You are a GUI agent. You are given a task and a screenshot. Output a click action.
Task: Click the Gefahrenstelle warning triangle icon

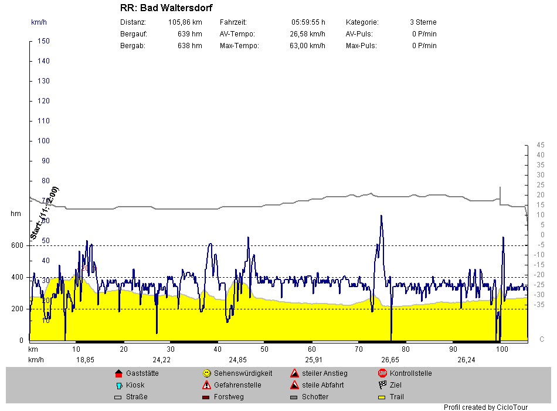206,385
